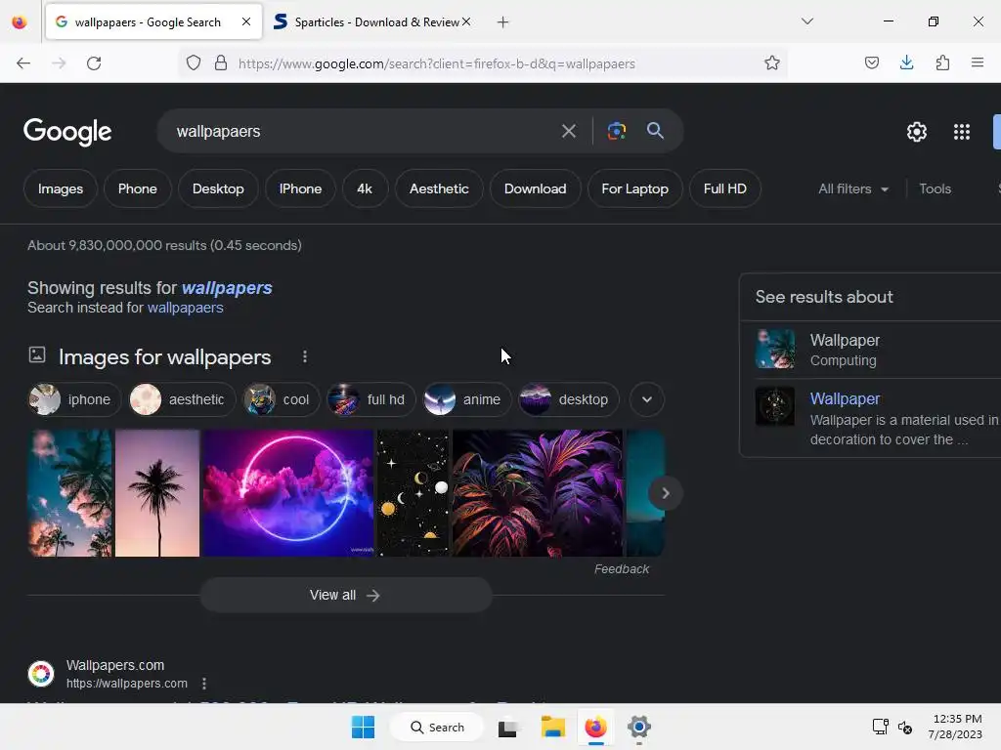
Task: Open the Firefox downloads panel
Action: (906, 62)
